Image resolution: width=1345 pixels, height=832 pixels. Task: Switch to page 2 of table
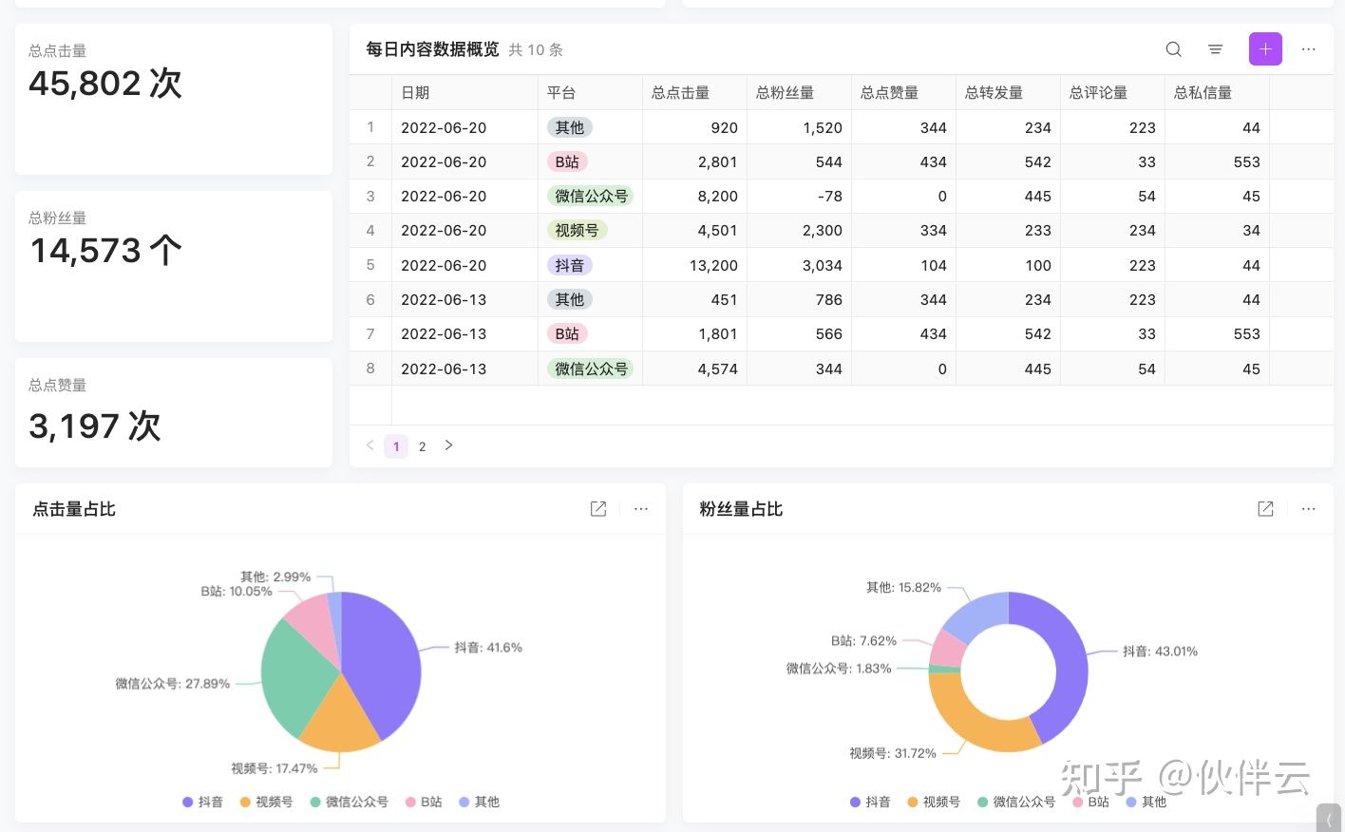[x=423, y=446]
